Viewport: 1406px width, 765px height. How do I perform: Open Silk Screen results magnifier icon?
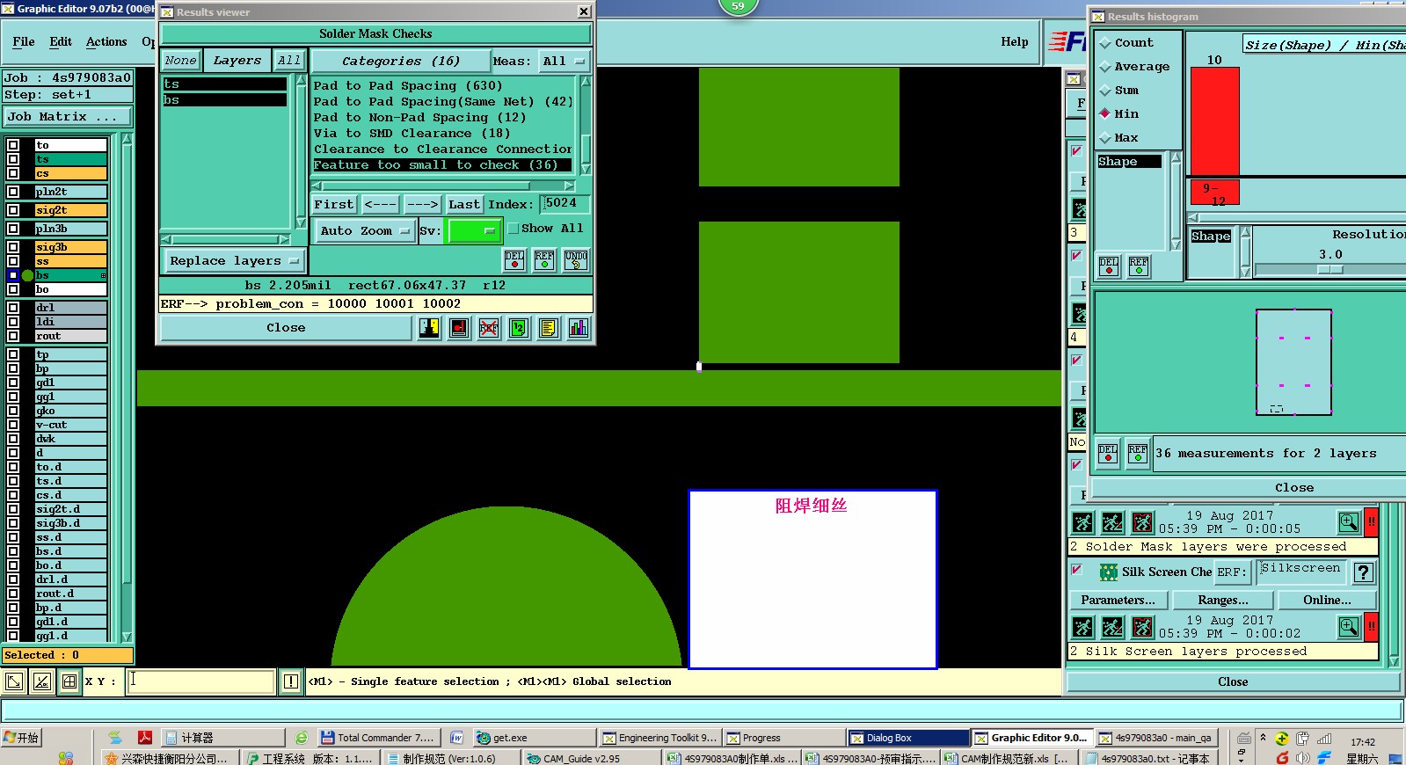pyautogui.click(x=1349, y=627)
